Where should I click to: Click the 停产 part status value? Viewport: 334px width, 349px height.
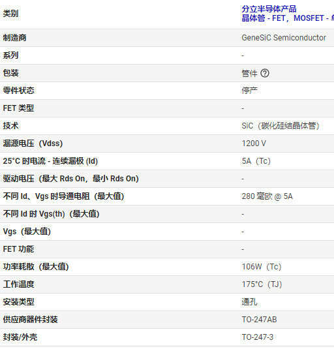249,91
